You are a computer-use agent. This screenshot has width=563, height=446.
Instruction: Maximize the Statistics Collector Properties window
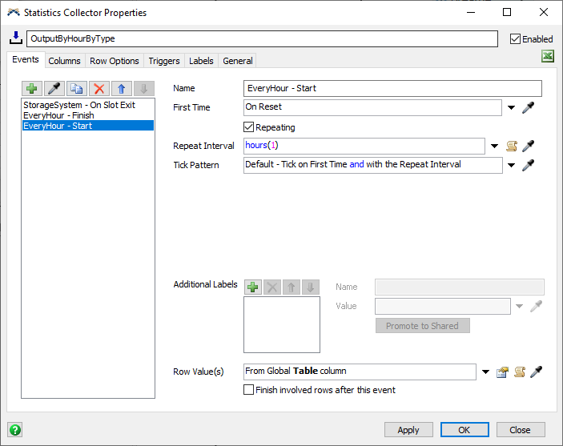tap(507, 12)
